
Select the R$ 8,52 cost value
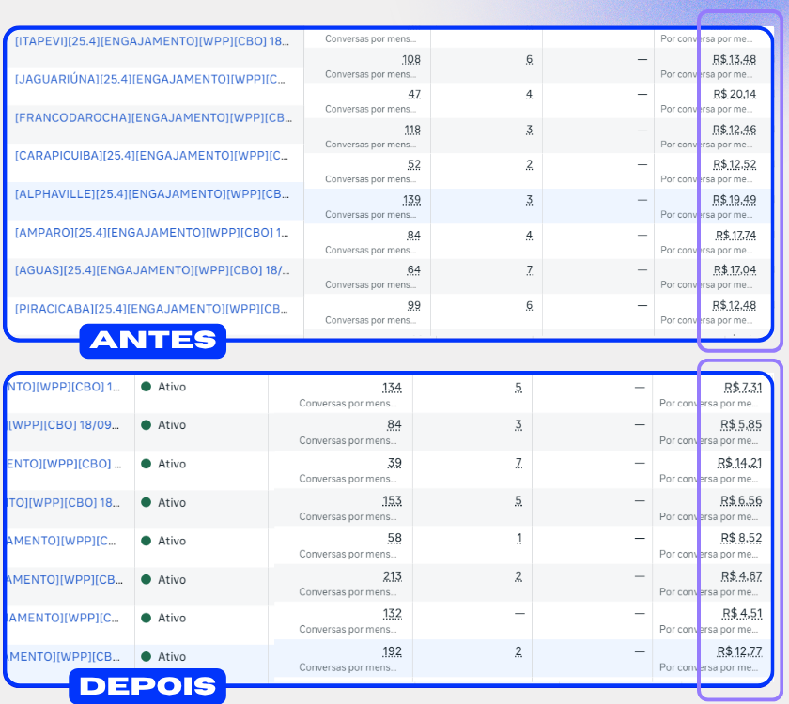[x=741, y=539]
